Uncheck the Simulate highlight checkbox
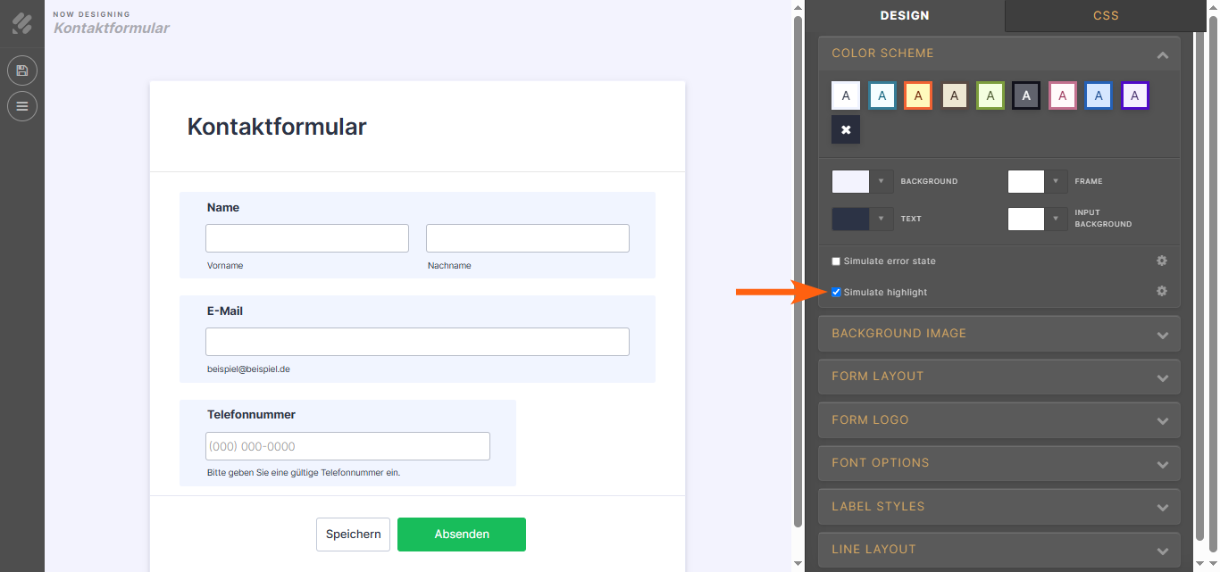1220x572 pixels. (836, 292)
